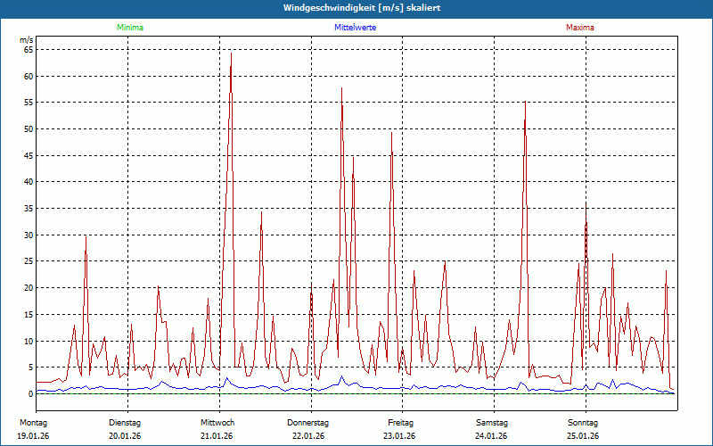Click the Mittwoch day label

tap(217, 422)
